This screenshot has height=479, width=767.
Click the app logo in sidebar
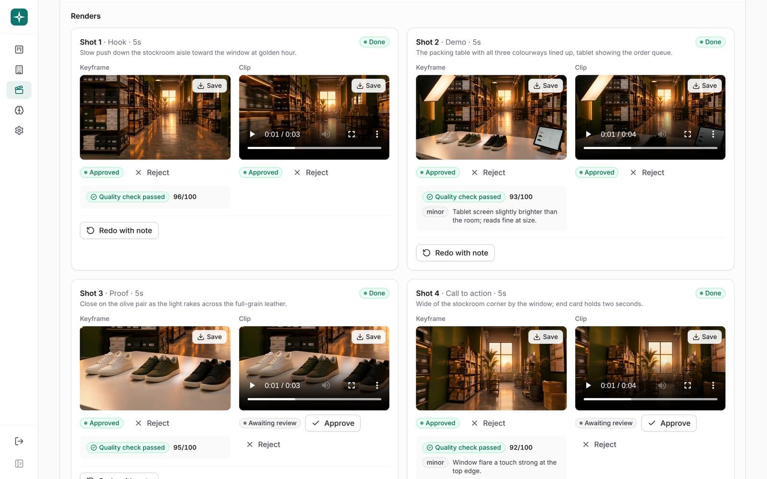(19, 17)
